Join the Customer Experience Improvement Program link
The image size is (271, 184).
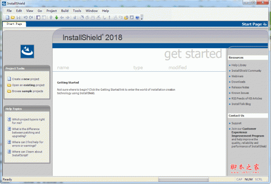click(248, 132)
